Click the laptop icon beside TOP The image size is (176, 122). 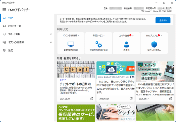(x=4, y=18)
